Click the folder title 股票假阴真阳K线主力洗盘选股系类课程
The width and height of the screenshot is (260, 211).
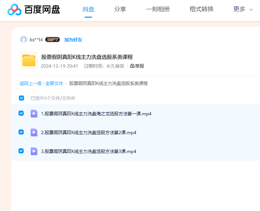coord(87,57)
